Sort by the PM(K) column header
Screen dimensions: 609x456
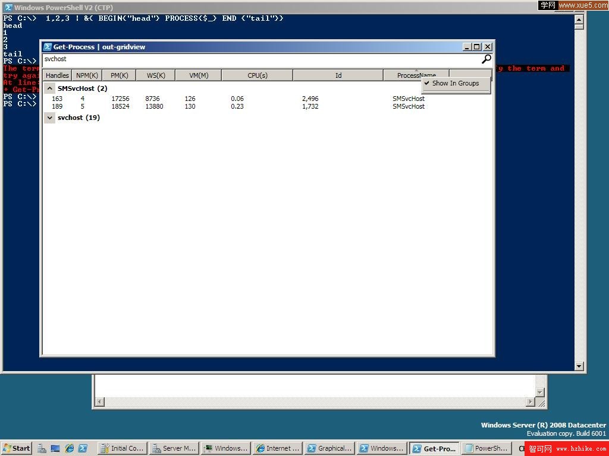point(119,75)
